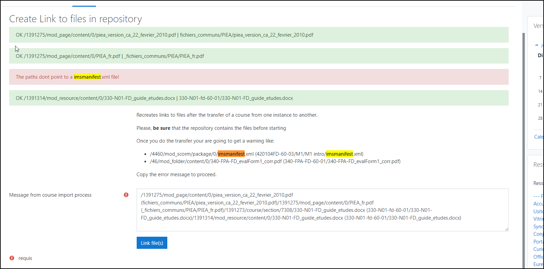The height and width of the screenshot is (269, 544).
Task: Click the orange-highlighted imsmanifest word in the example
Action: point(231,154)
